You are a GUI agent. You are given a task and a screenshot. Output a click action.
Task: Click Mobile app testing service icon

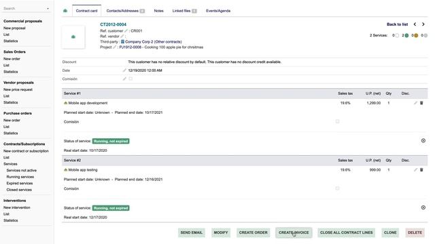coord(66,170)
